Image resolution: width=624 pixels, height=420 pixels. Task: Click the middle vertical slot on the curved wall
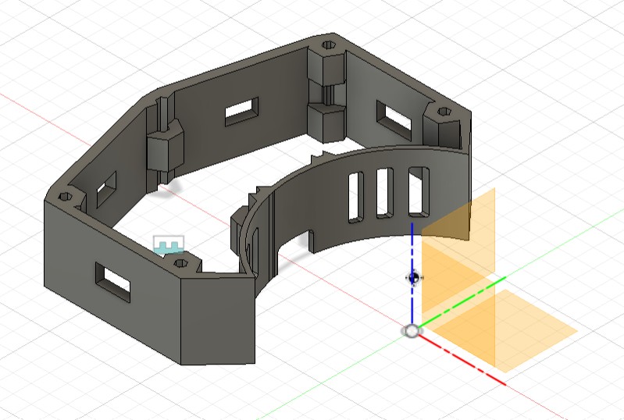[x=384, y=193]
